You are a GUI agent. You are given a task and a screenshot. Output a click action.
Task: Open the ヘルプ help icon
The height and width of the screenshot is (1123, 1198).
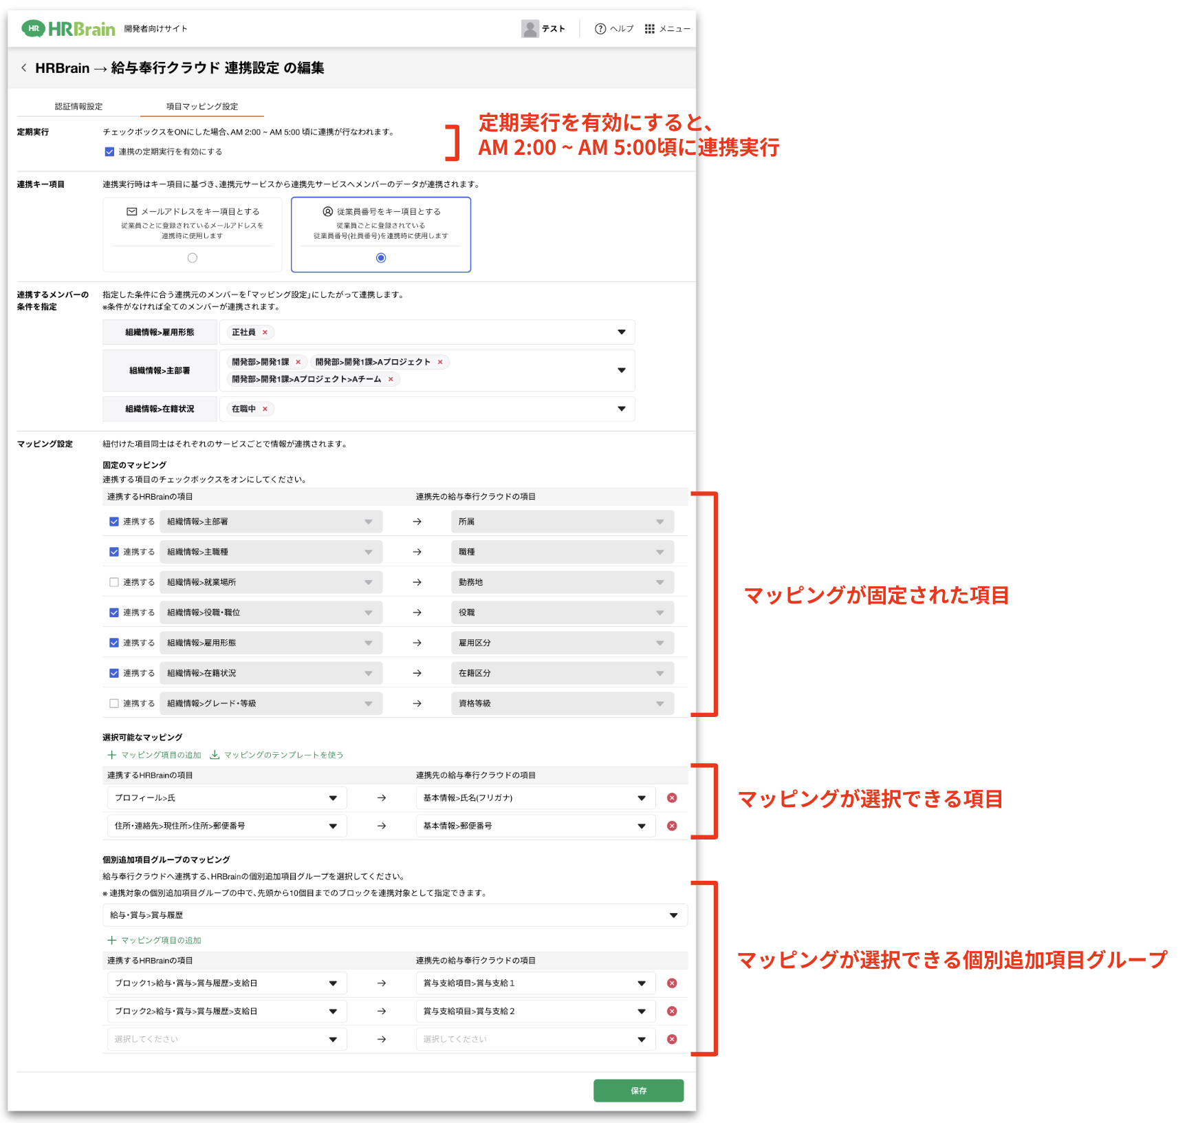coord(600,29)
